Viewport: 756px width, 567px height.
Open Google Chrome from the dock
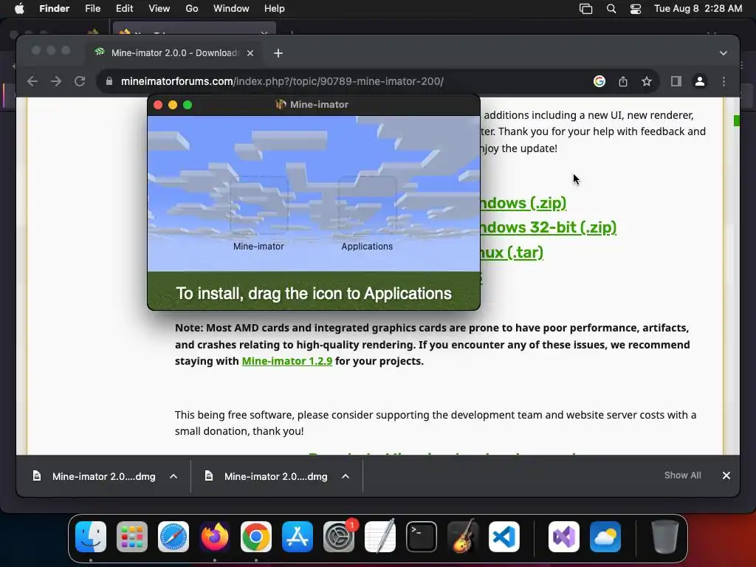(256, 537)
